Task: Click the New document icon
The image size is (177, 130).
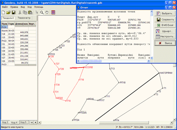Action: click(x=3, y=13)
